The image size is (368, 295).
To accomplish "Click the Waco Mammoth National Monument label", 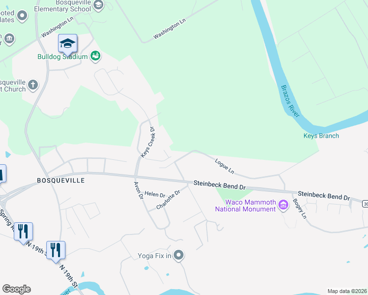I will point(245,206).
